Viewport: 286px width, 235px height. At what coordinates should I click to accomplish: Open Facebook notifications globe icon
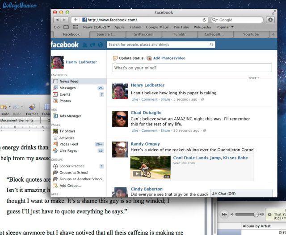pos(100,45)
